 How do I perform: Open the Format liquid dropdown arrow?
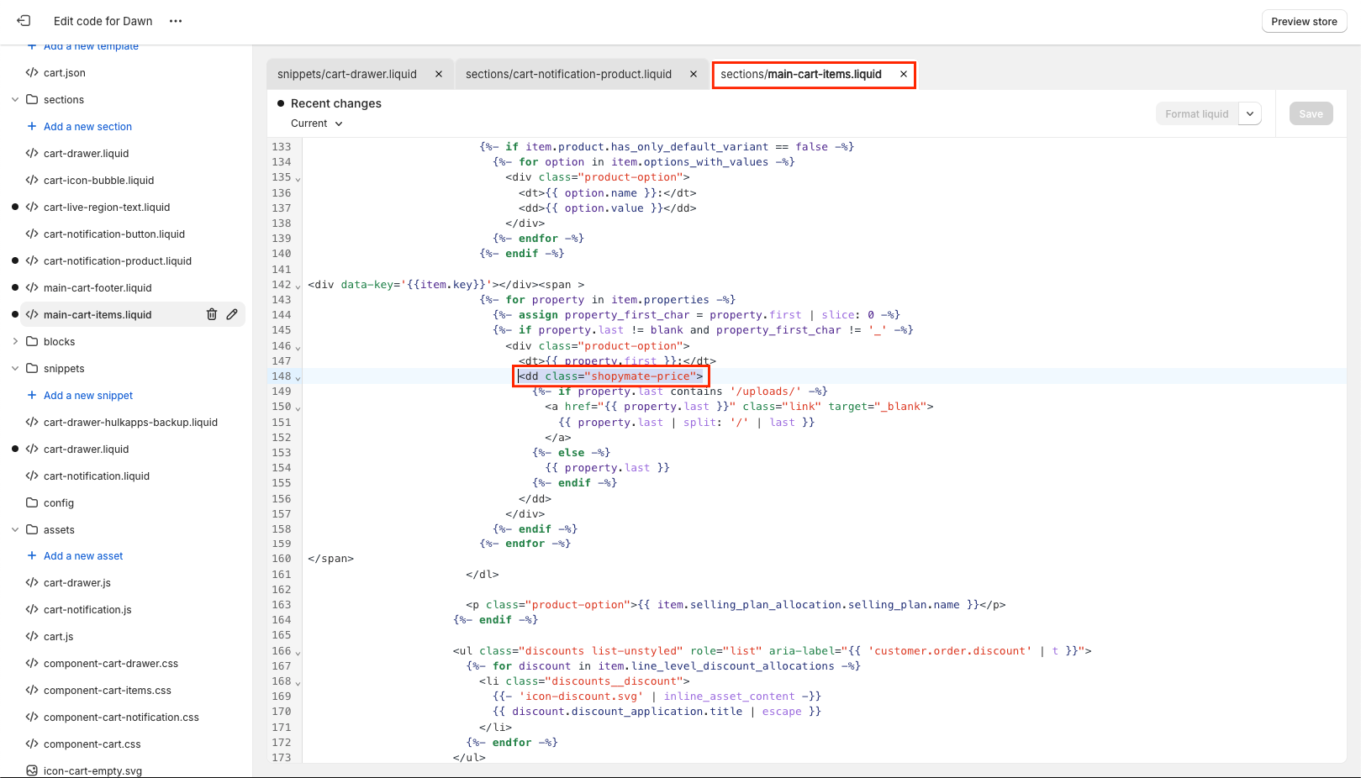click(x=1250, y=114)
